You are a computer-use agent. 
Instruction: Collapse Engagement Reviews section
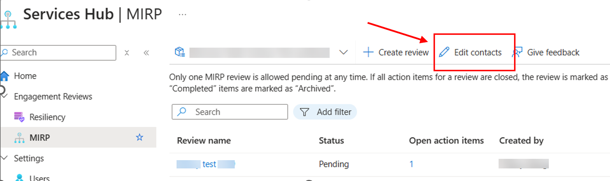[4, 96]
